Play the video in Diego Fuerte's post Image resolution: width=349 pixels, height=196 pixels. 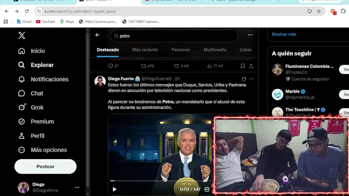115,189
